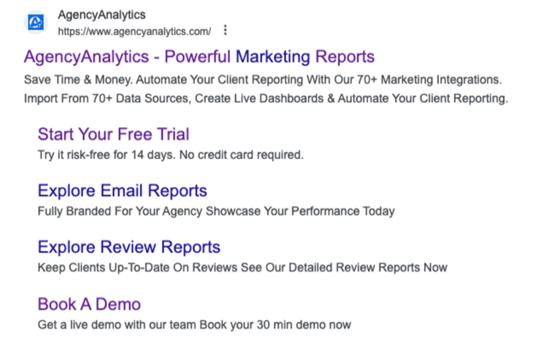The width and height of the screenshot is (560, 351).
Task: Select the Explore Review Reports sitelink
Action: point(129,247)
